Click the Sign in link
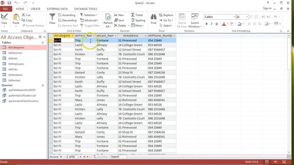 click(x=267, y=8)
